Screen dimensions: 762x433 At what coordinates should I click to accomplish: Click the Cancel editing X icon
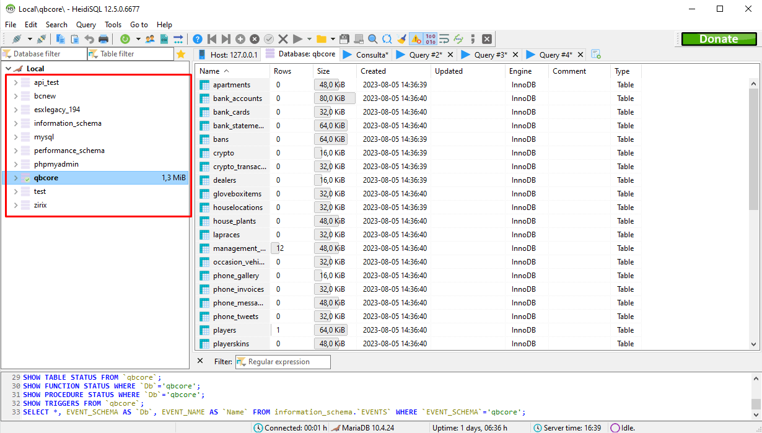(283, 39)
